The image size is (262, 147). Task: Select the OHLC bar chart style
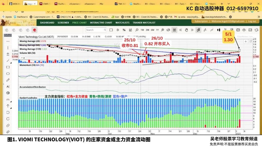click(205, 30)
